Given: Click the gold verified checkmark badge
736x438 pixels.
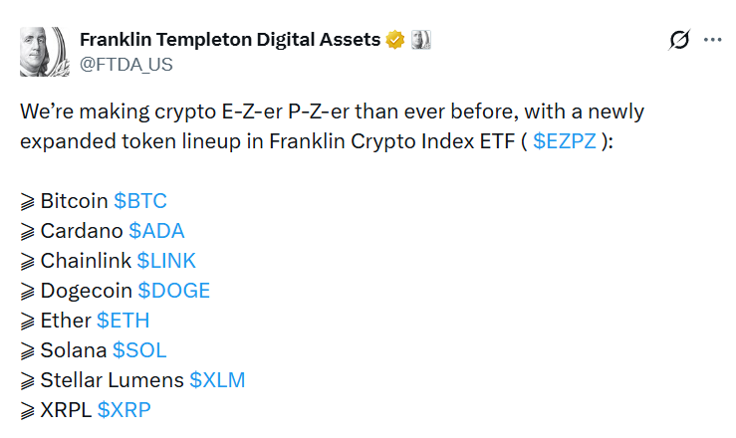Looking at the screenshot, I should click(395, 40).
